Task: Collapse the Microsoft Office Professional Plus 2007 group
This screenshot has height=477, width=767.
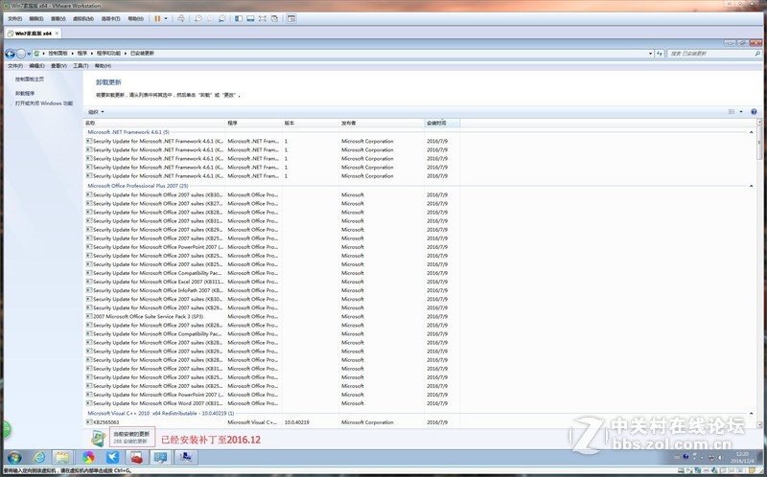Action: [x=752, y=186]
